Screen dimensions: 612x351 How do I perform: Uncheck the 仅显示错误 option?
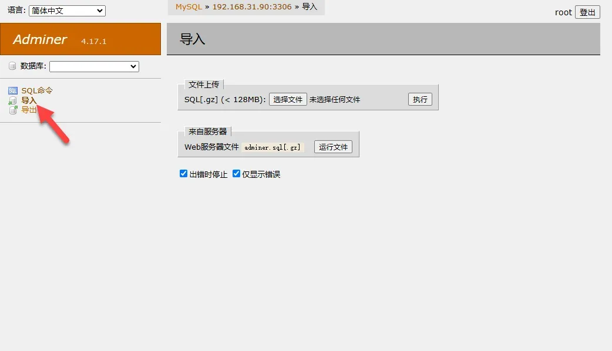coord(236,173)
